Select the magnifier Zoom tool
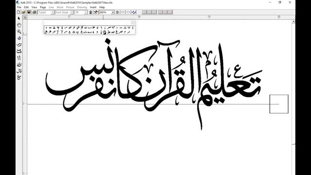This screenshot has width=311, height=175. coord(19,32)
